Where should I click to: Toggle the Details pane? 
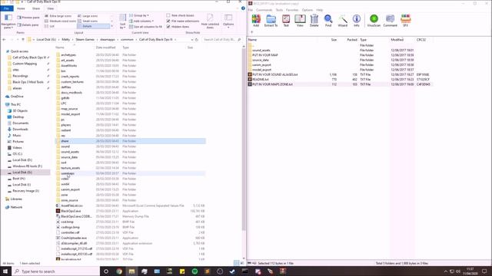point(28,25)
